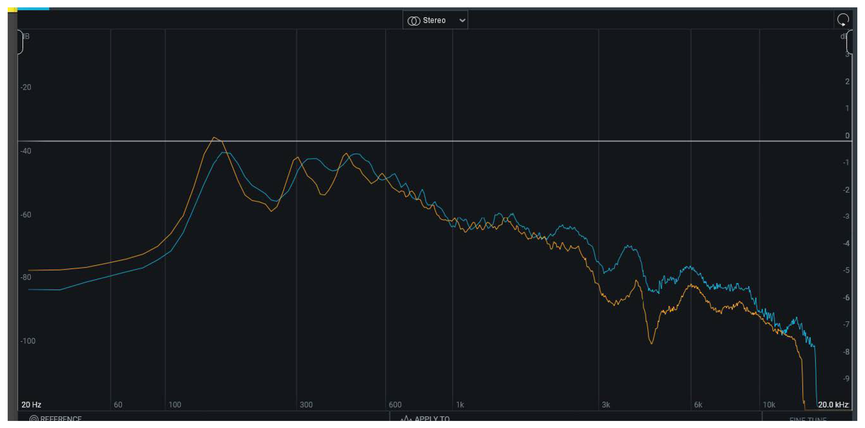The height and width of the screenshot is (428, 865).
Task: Click the 20 Hz low frequency limit
Action: coord(31,405)
